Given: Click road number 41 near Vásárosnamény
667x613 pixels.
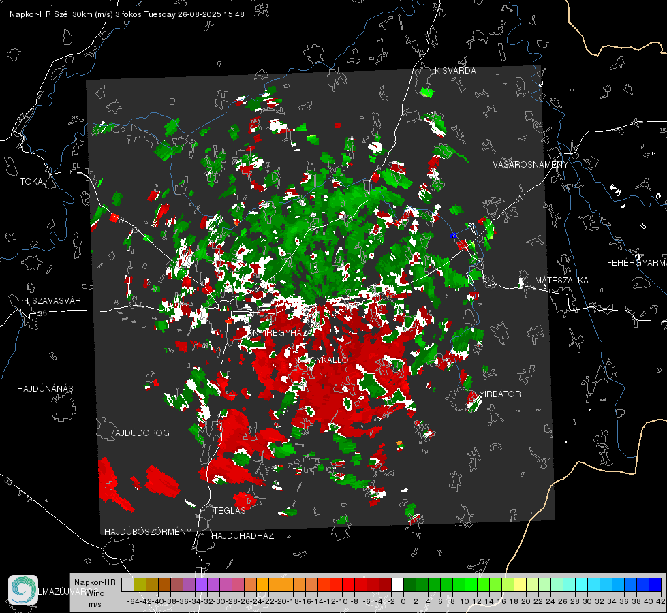Looking at the screenshot, I should coord(518,199).
